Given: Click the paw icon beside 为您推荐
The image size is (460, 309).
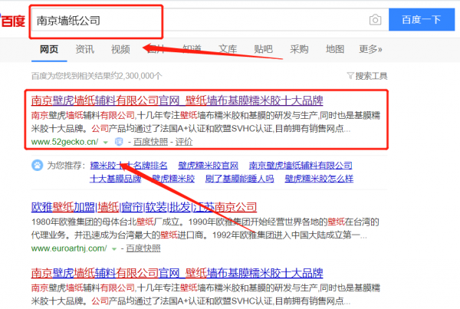Looking at the screenshot, I should [x=37, y=166].
